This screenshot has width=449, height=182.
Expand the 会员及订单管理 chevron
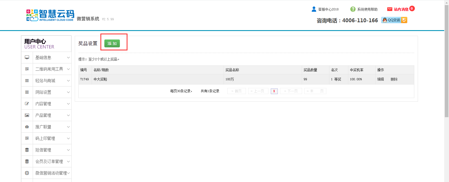(68, 161)
